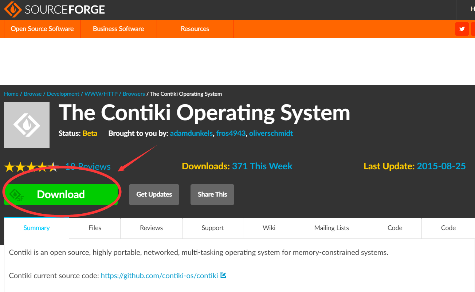
Task: Click the Browsers breadcrumb link
Action: 133,94
